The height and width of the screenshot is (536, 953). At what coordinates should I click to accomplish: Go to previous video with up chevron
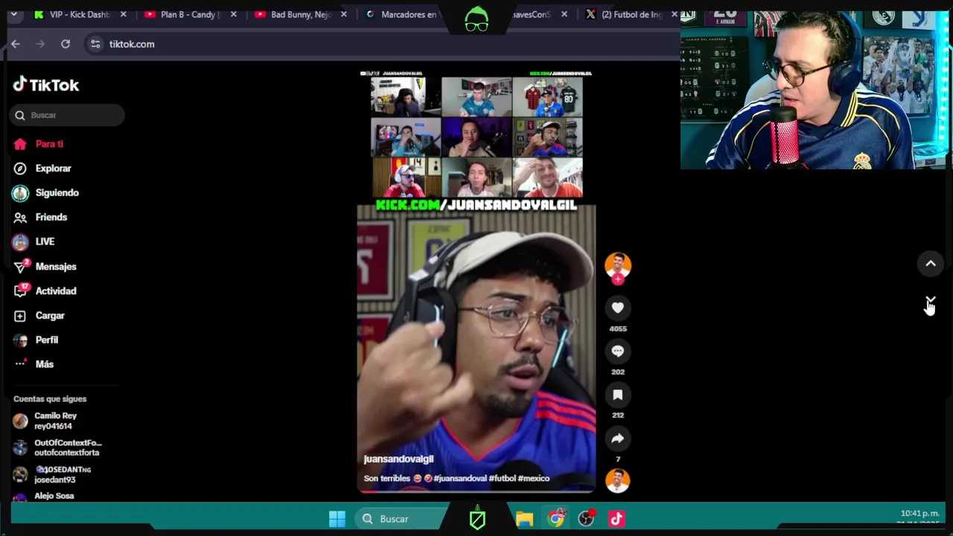click(x=930, y=264)
